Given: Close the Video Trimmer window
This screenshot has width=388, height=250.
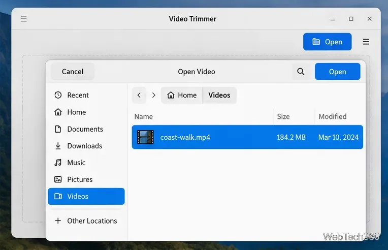Looking at the screenshot, I should pos(369,19).
